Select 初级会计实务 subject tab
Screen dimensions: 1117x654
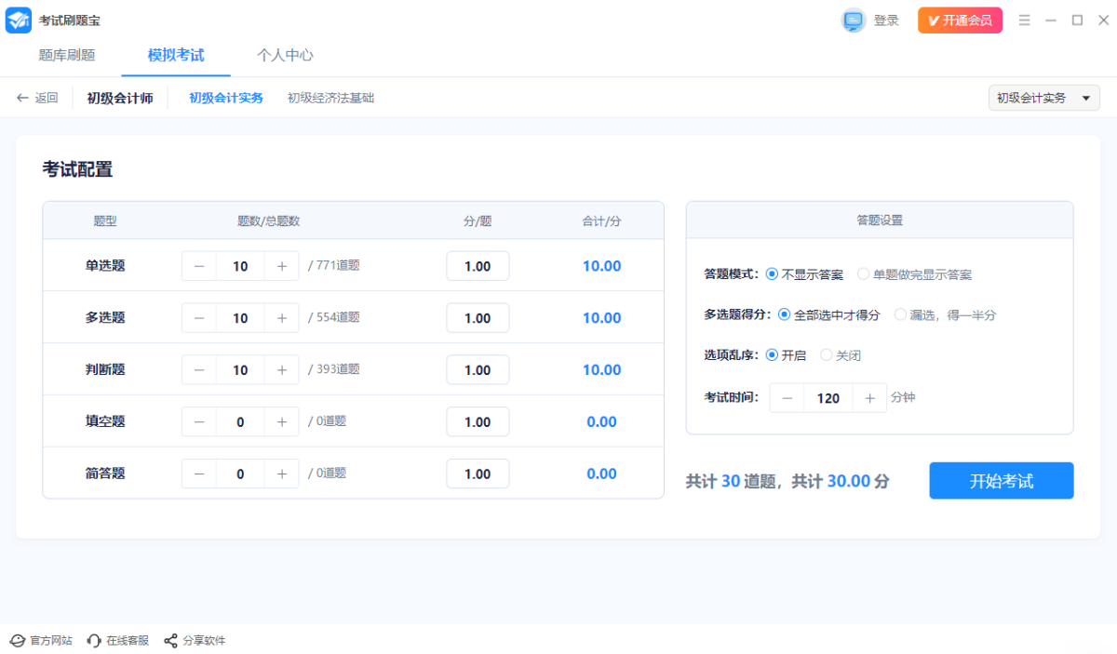[x=226, y=98]
